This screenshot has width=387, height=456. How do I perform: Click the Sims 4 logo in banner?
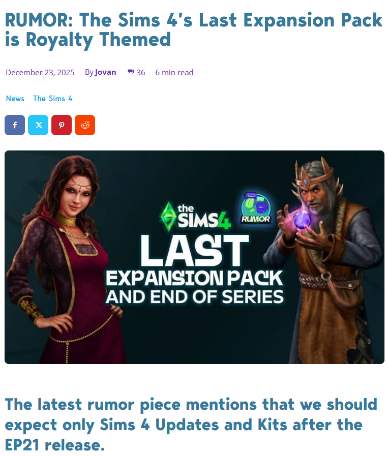click(196, 217)
